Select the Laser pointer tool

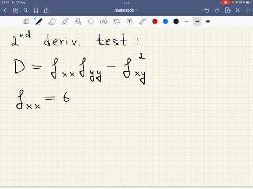142,22
